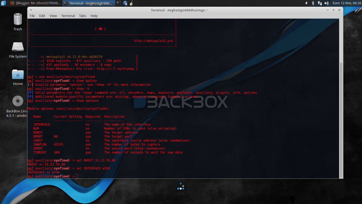Image resolution: width=362 pixels, height=204 pixels.
Task: Click the terminal vertical scrollbar
Action: [x=341, y=120]
